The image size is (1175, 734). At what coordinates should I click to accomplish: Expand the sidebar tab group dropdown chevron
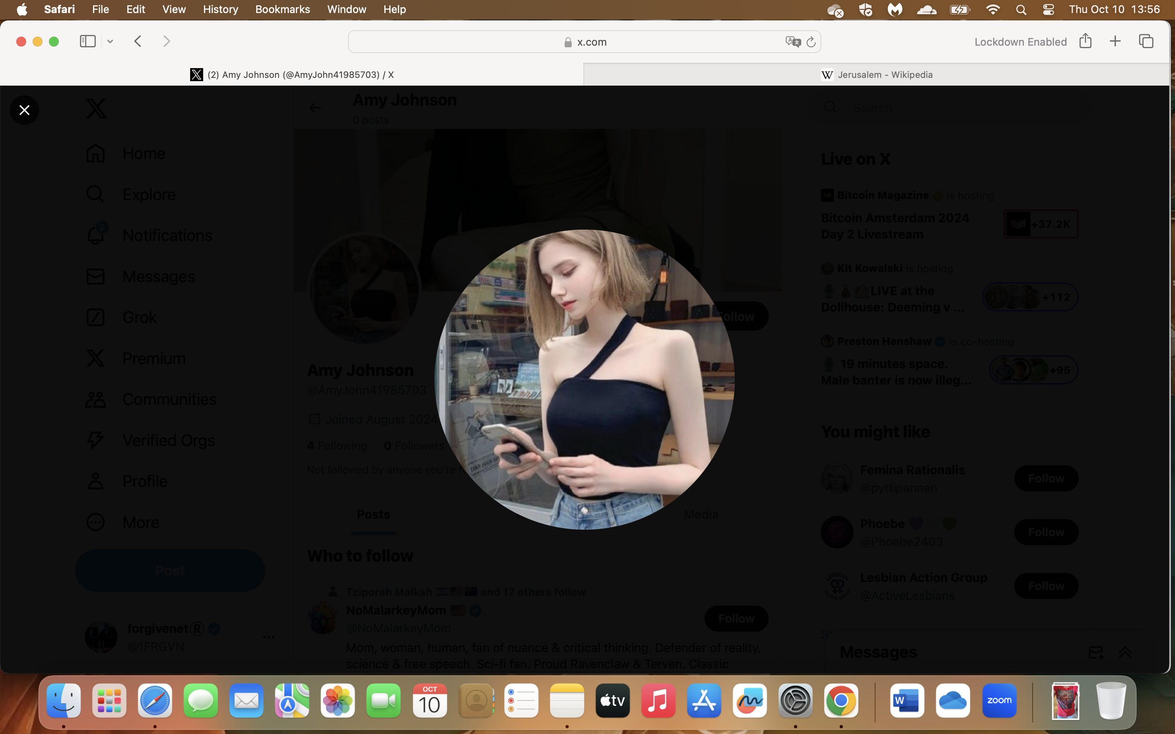tap(110, 41)
